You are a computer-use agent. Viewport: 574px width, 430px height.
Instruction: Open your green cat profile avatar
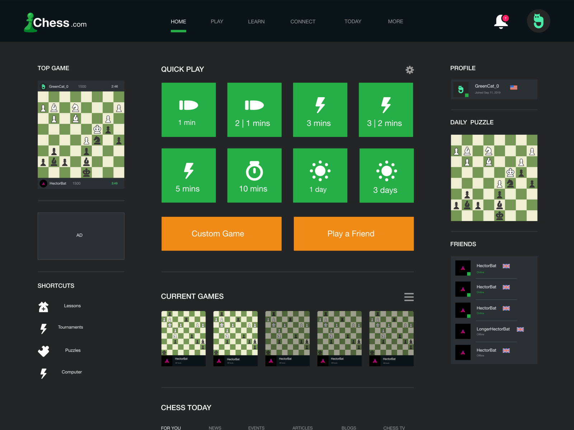tap(538, 21)
